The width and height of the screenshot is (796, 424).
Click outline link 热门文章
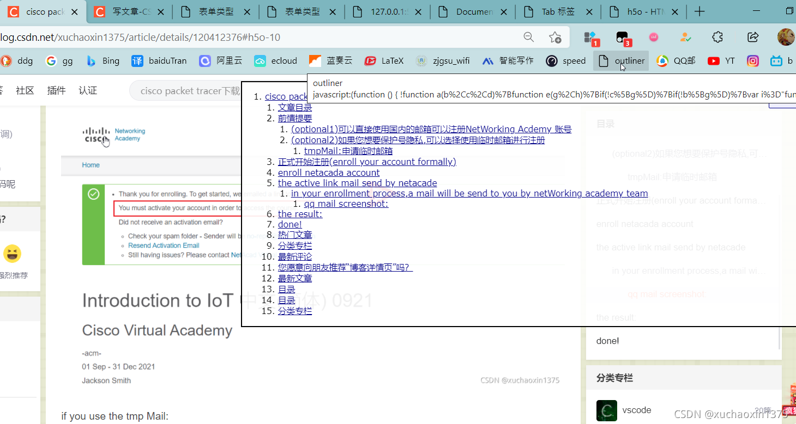(x=295, y=235)
